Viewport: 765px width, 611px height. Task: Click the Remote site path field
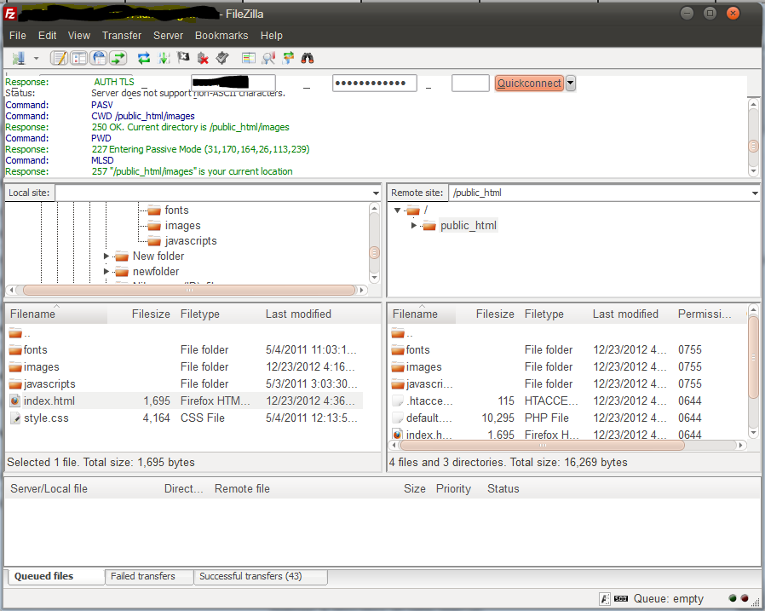600,193
